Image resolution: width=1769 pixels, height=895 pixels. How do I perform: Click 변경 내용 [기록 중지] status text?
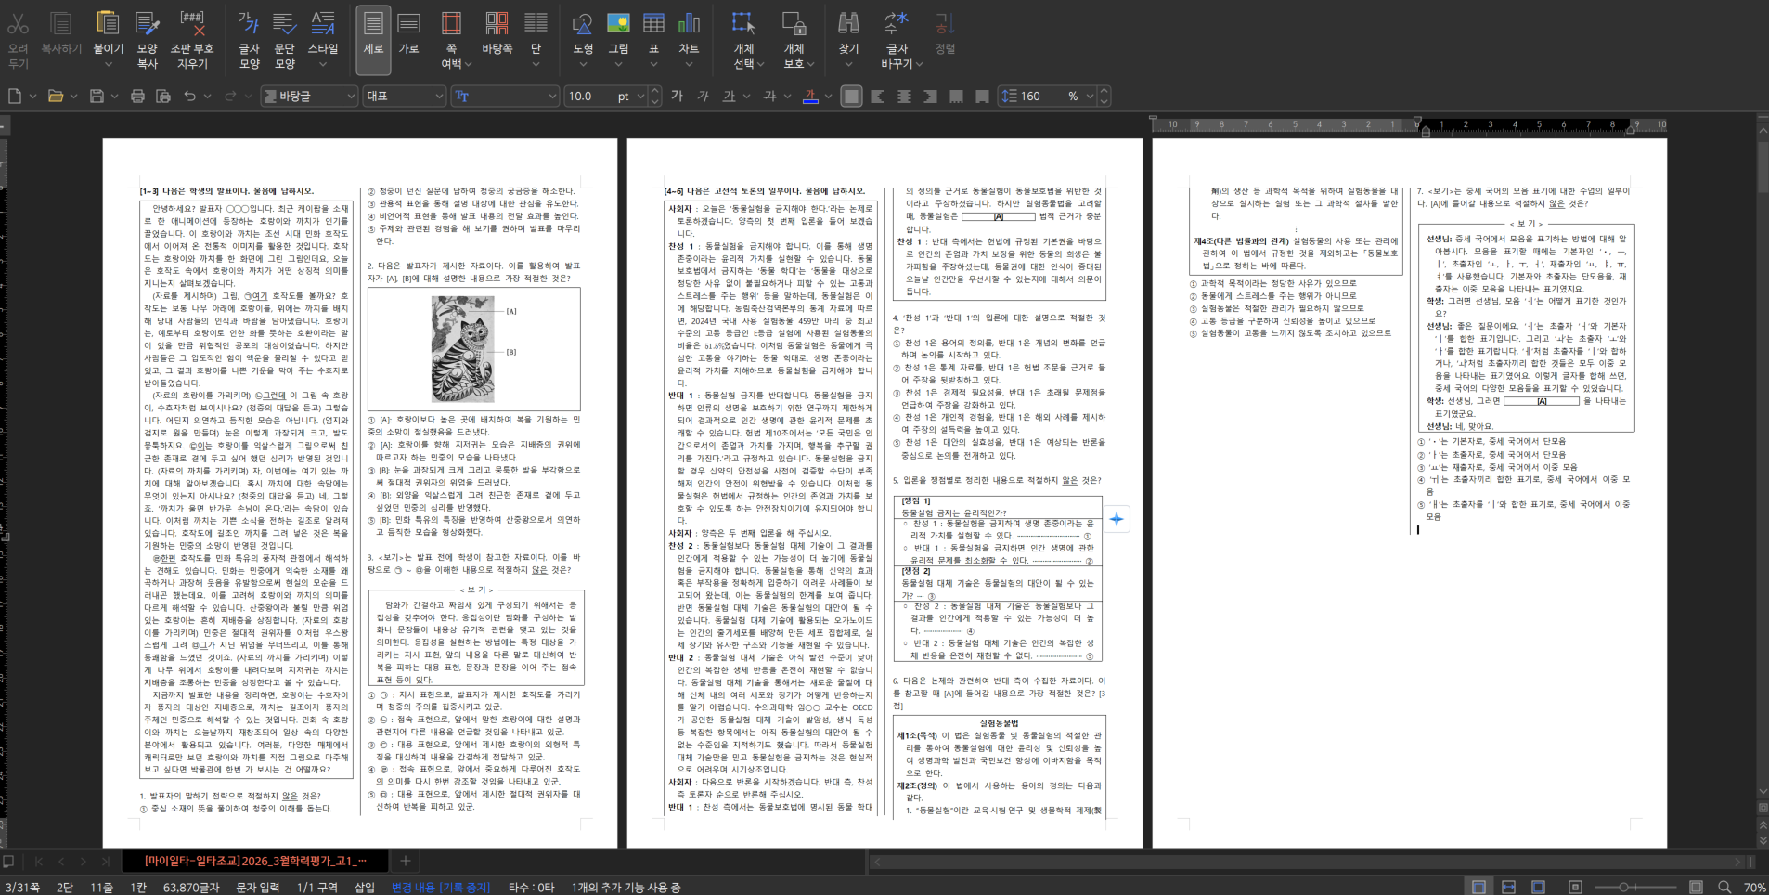click(x=440, y=887)
